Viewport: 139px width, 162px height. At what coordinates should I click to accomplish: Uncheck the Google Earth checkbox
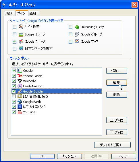(x=14, y=101)
